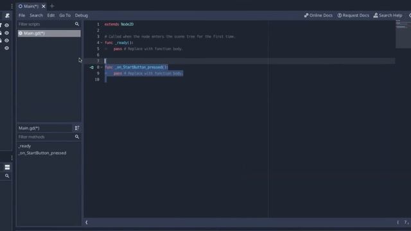Click the 'func _ready():' line
Screen dimensions: 411x231
click(119, 43)
